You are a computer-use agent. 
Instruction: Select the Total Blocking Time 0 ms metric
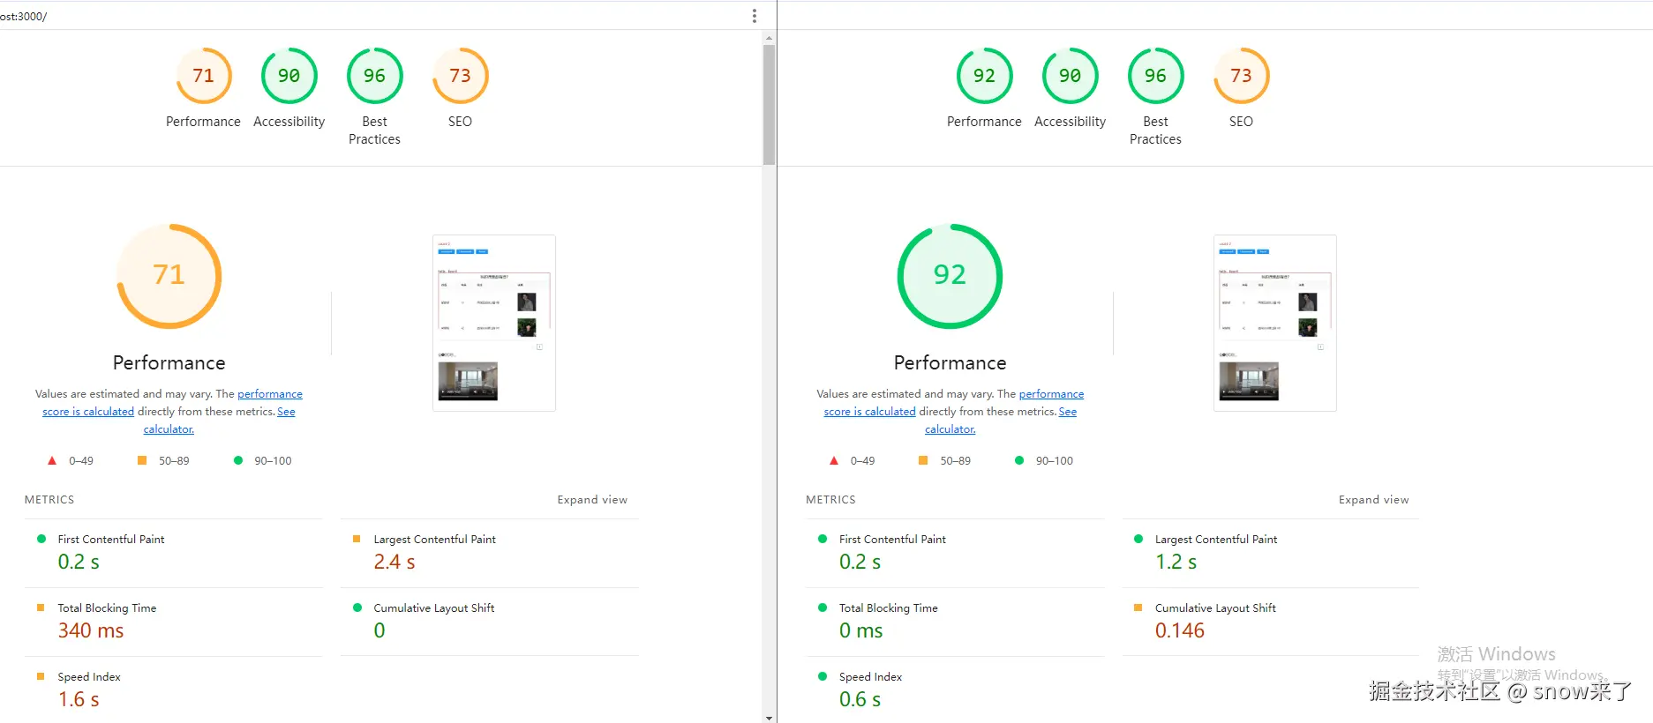[955, 622]
